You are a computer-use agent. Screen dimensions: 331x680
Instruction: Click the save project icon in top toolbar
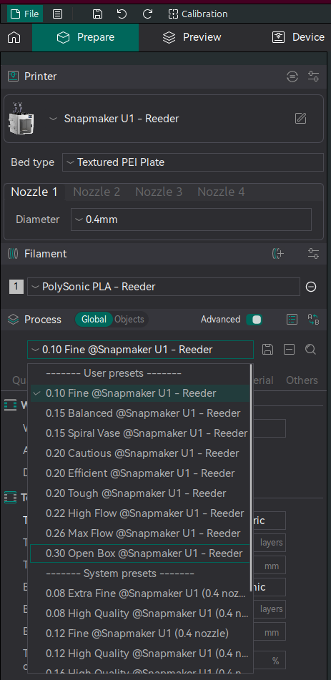click(x=98, y=14)
